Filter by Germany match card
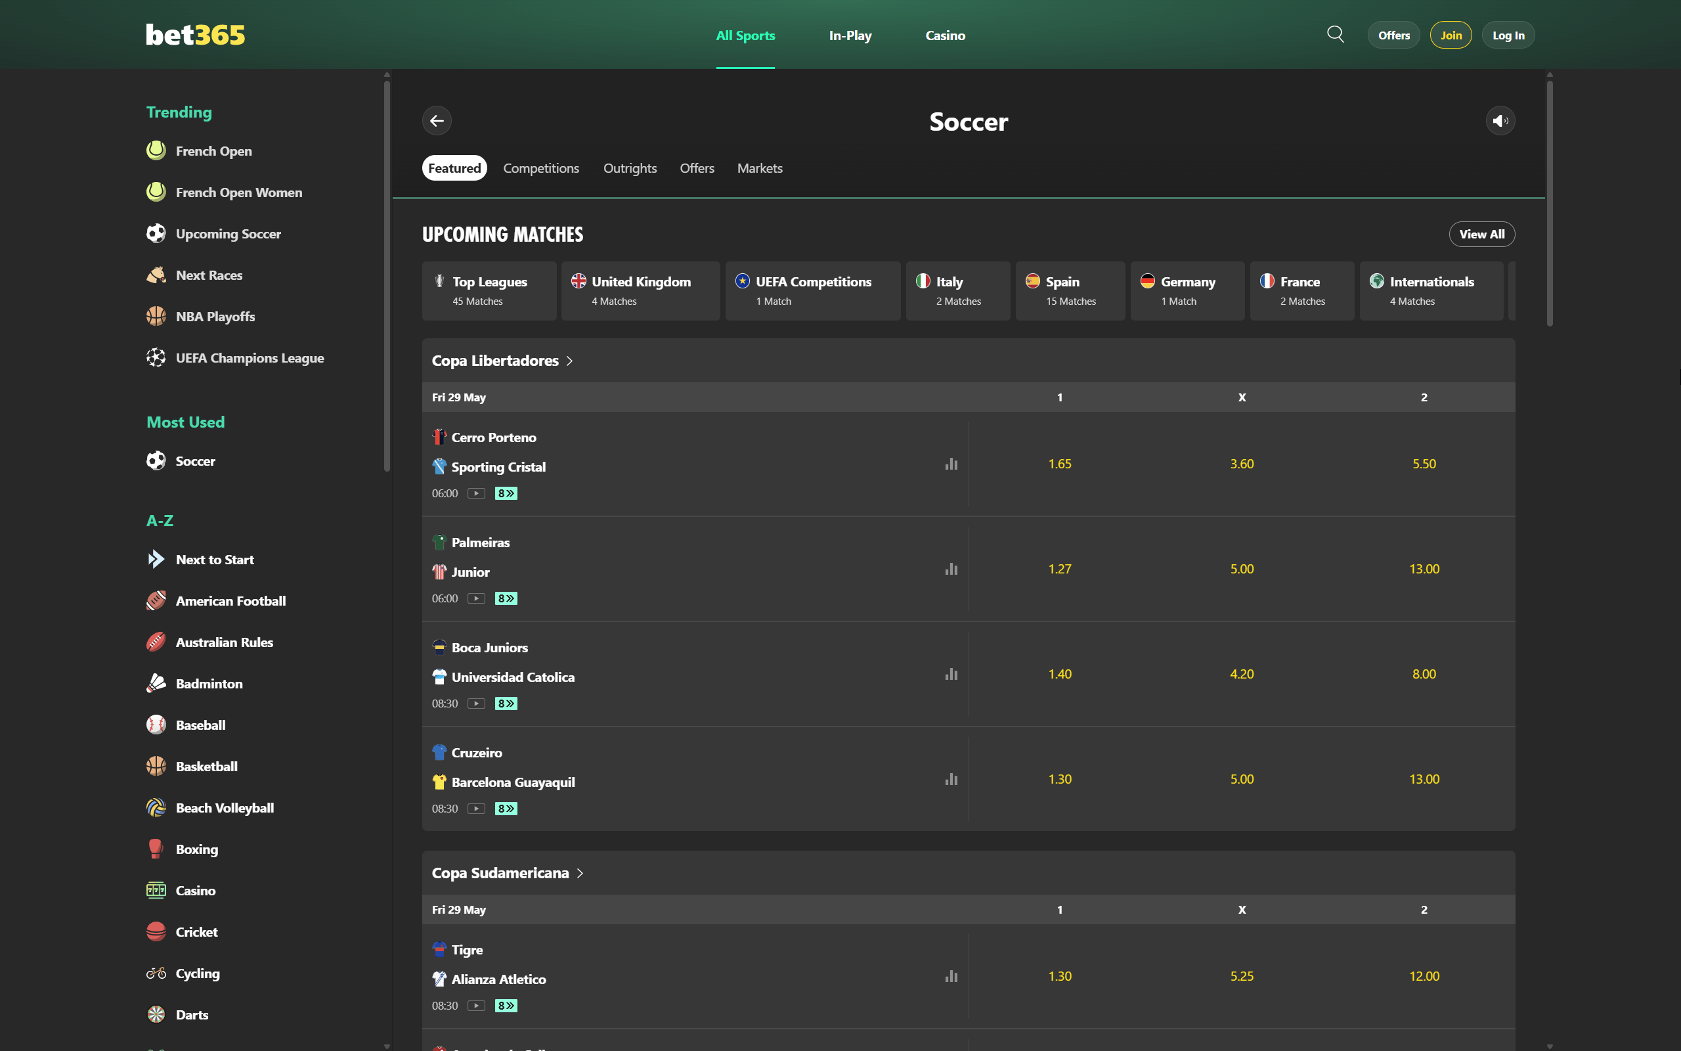 tap(1187, 290)
